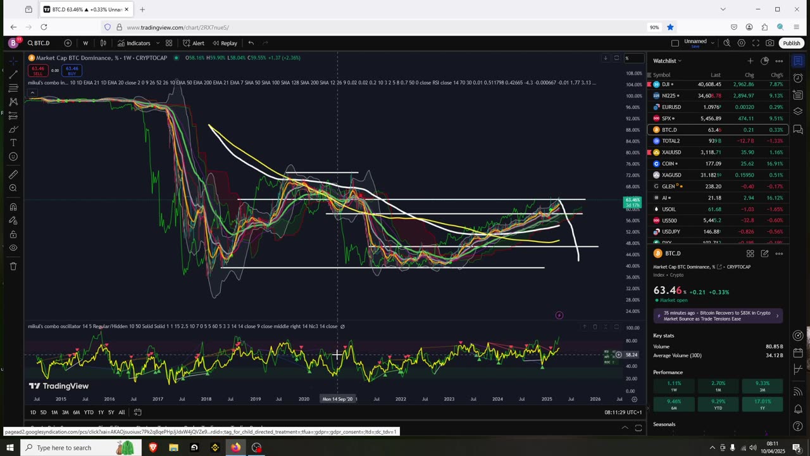The width and height of the screenshot is (810, 456).
Task: Start bar Replay mode
Action: pos(225,43)
